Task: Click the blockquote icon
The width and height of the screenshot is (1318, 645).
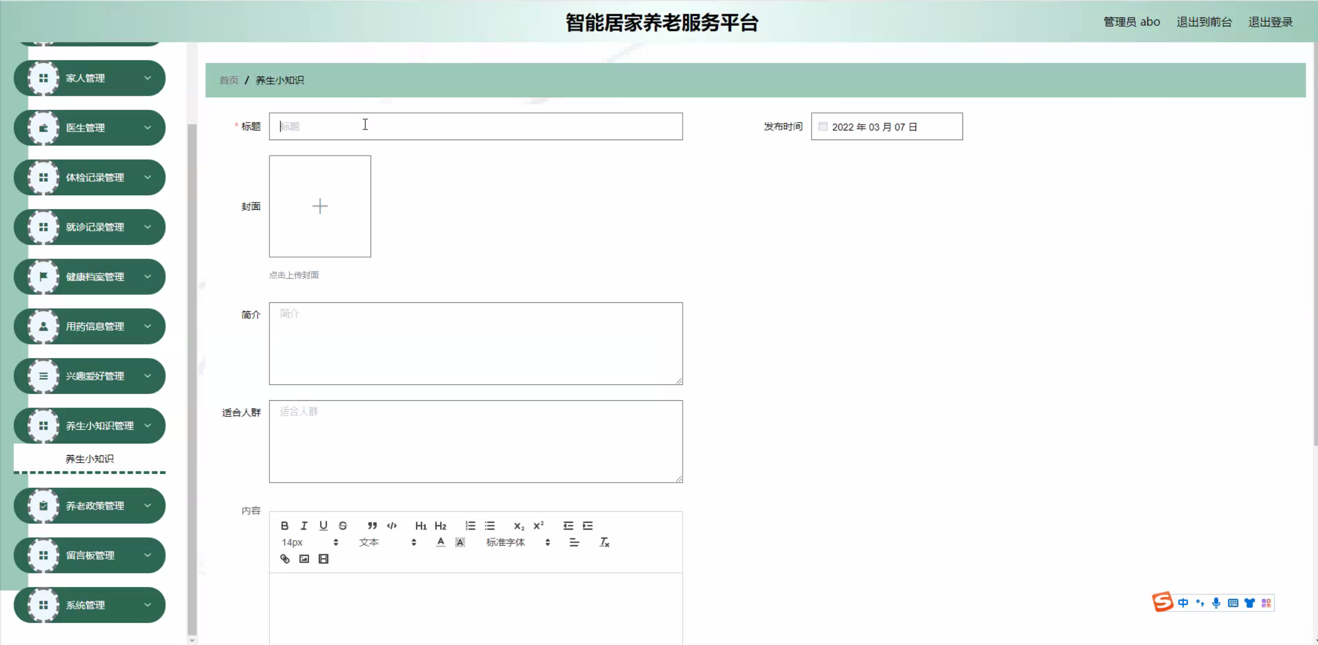Action: tap(372, 525)
